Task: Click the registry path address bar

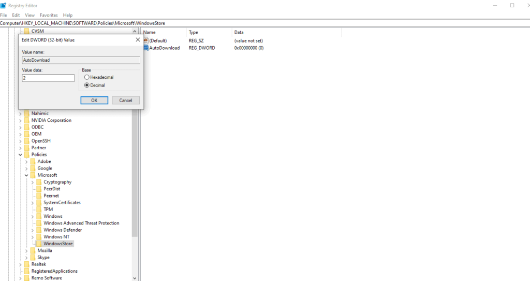Action: (x=265, y=23)
